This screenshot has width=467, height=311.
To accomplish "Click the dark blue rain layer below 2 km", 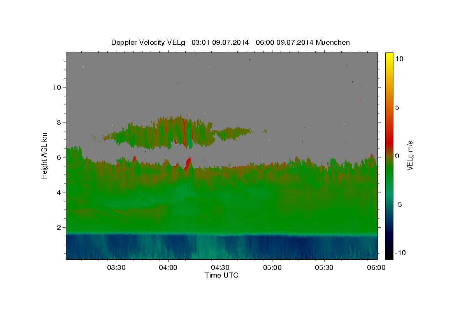I will point(221,246).
